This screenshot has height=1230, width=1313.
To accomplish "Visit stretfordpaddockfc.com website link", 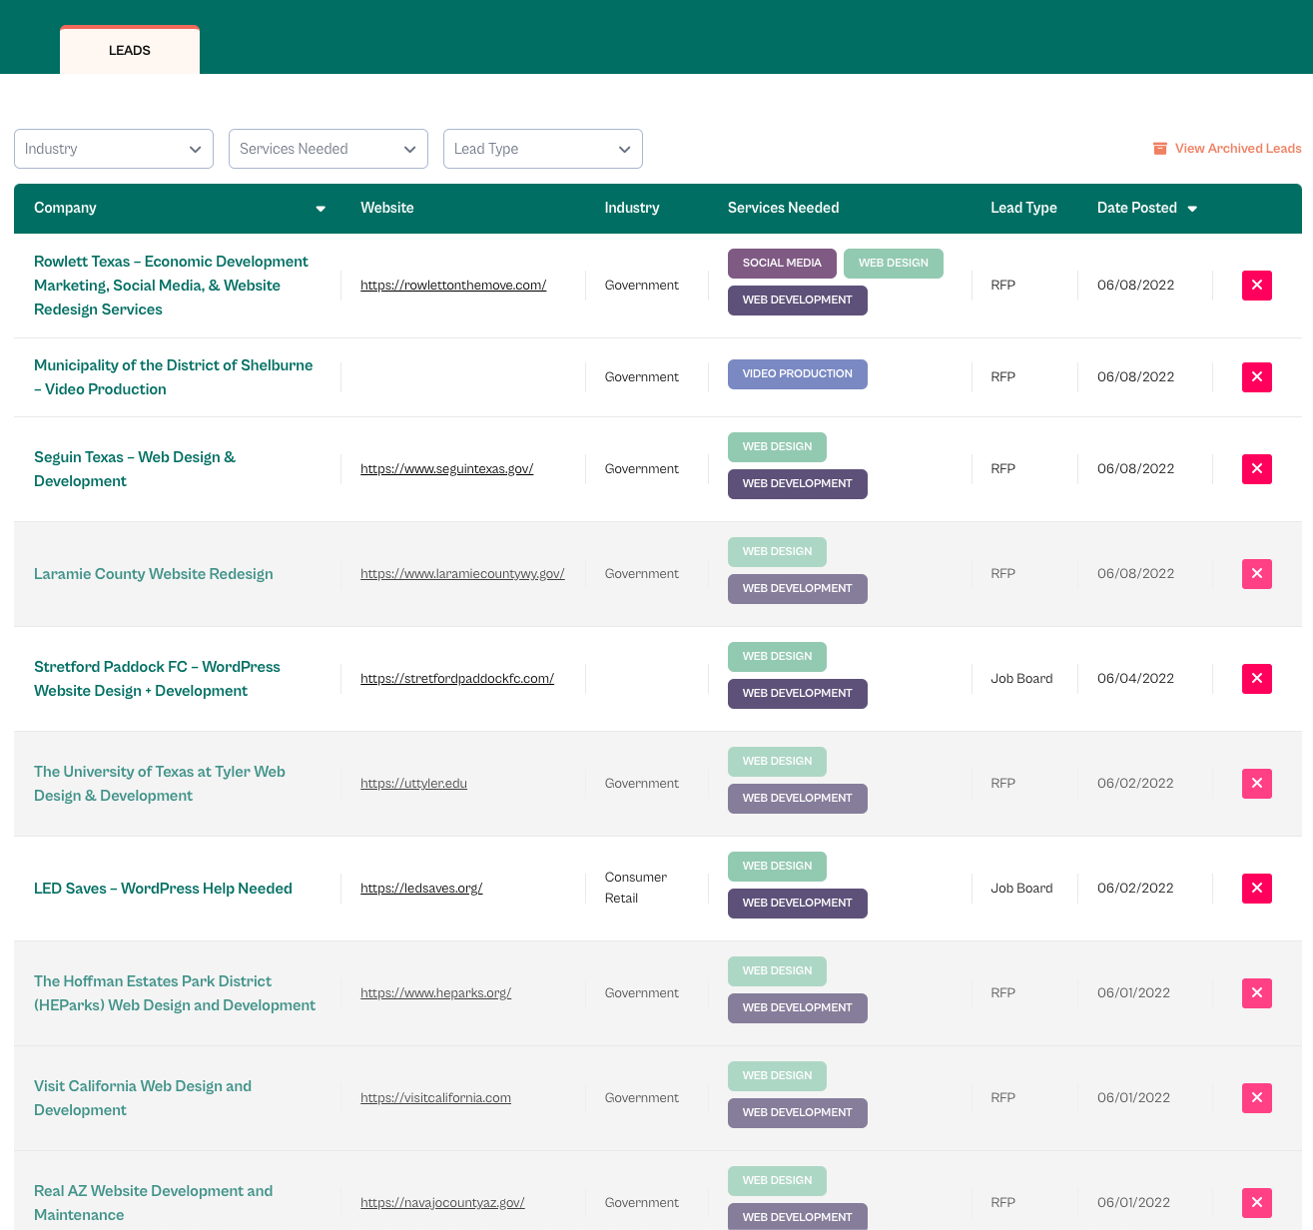I will click(457, 679).
